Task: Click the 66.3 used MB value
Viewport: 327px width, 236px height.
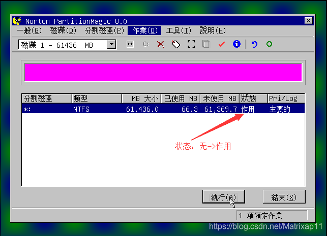Action: [190, 109]
